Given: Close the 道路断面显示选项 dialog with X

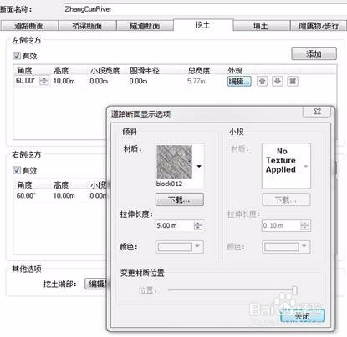Looking at the screenshot, I should click(x=317, y=112).
